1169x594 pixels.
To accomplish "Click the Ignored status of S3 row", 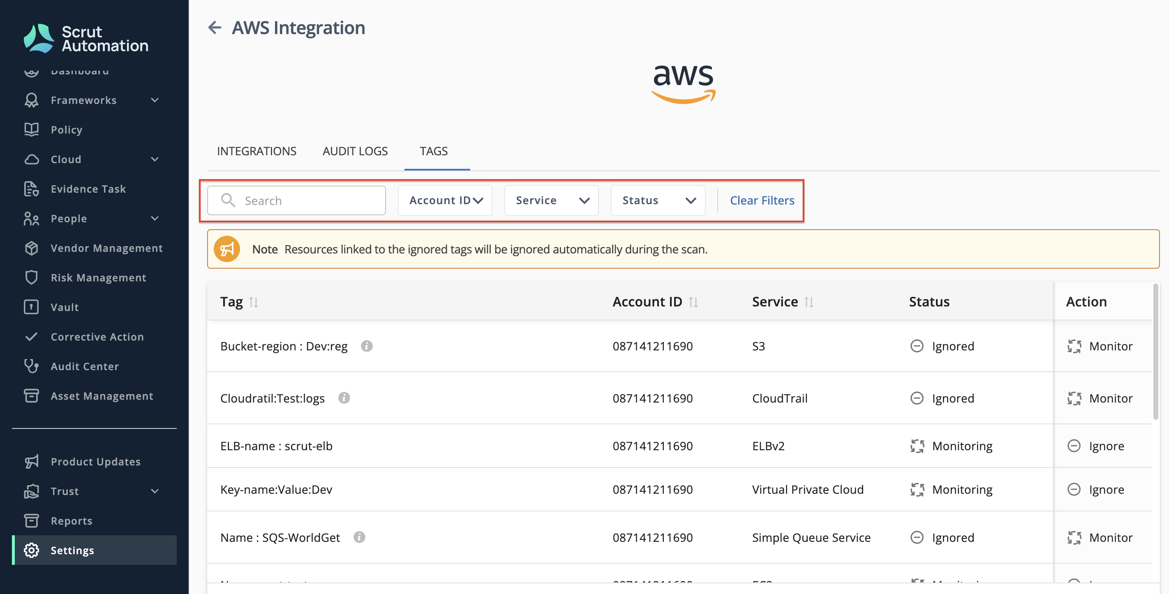I will pyautogui.click(x=943, y=346).
